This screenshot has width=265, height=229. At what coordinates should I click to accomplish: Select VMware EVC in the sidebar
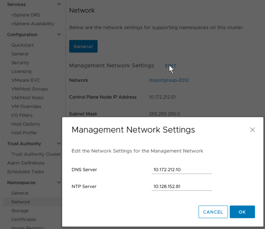click(26, 80)
